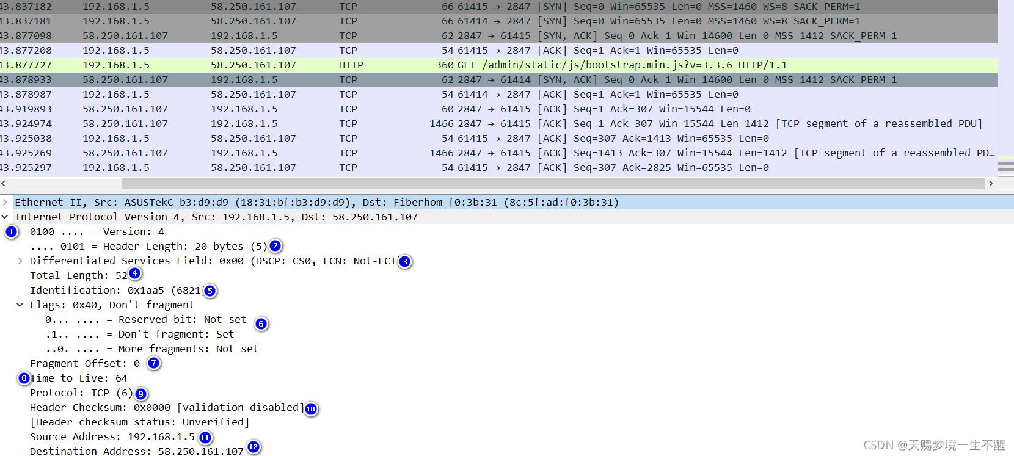Select the Reserved bit: Not set row

click(x=145, y=319)
